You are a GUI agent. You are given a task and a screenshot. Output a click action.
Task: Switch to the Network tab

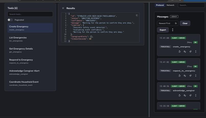[170, 5]
